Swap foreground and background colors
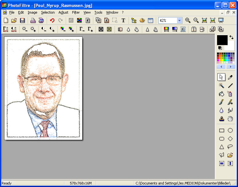Viewport: 238px width, 187px height. pyautogui.click(x=232, y=37)
